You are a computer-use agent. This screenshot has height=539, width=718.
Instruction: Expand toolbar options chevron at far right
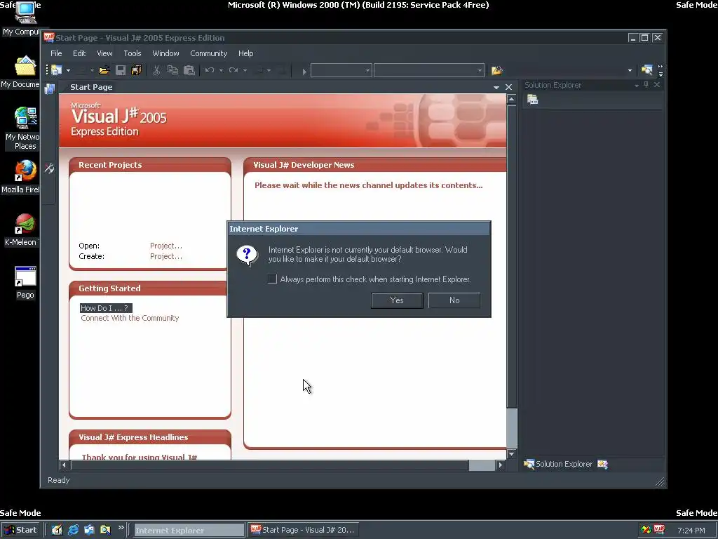click(661, 70)
